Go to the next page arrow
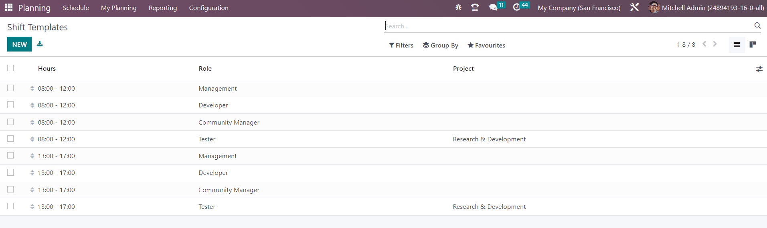The width and height of the screenshot is (767, 228). click(715, 44)
